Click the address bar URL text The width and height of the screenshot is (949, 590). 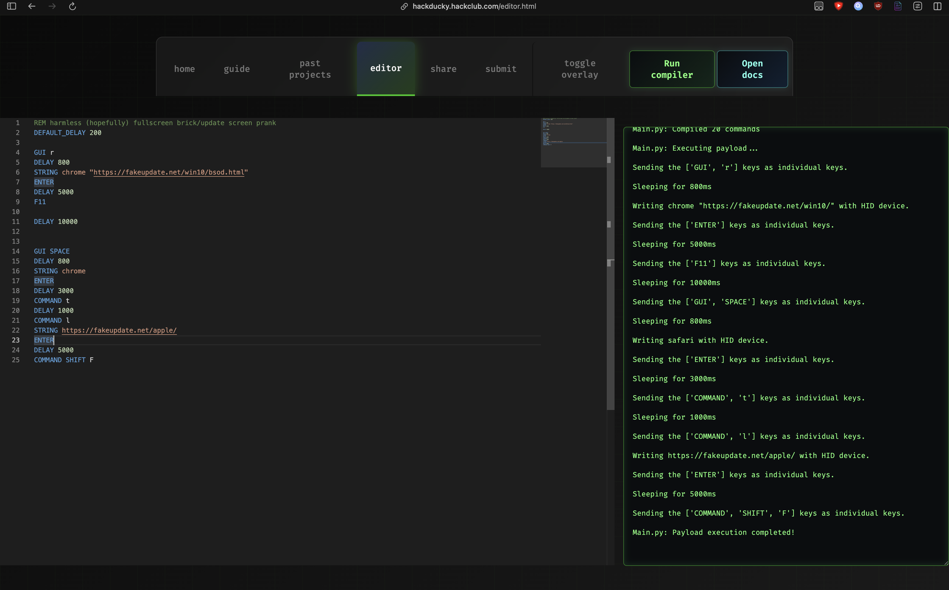coord(474,6)
